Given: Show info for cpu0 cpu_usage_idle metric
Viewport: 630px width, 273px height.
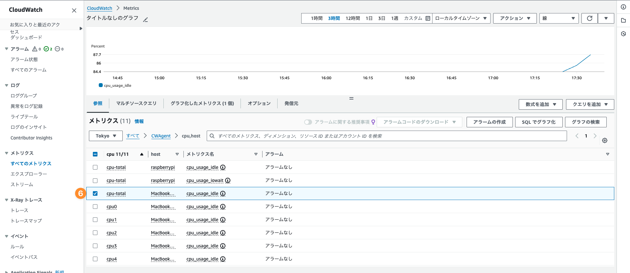Looking at the screenshot, I should 223,207.
